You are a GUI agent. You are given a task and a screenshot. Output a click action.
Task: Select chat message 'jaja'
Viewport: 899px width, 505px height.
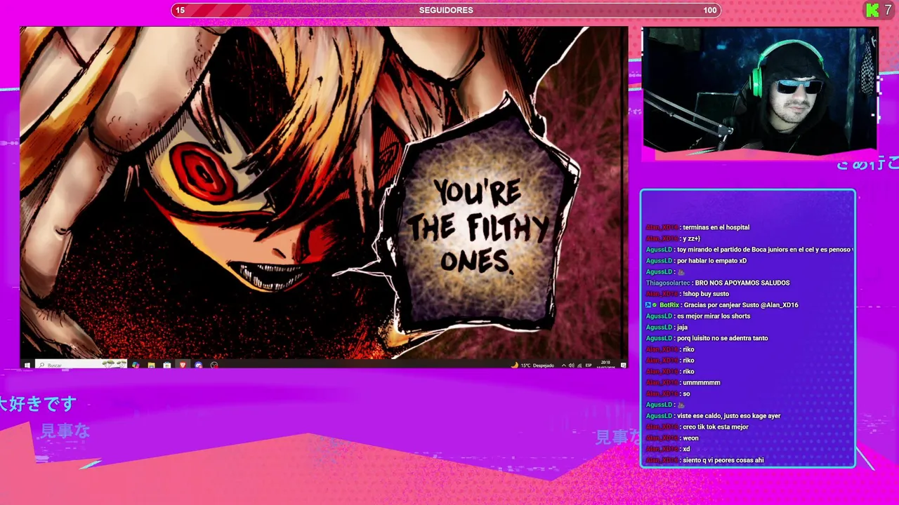tap(682, 328)
